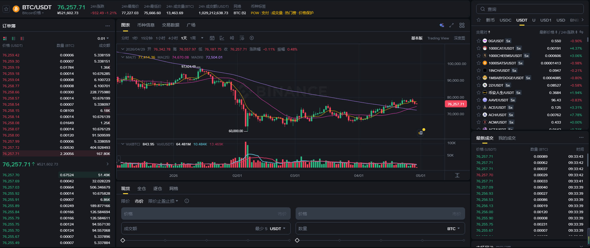Viewport: 590px width, 248px height.
Task: Open the AI sparkle assistant on chart
Action: (442, 25)
